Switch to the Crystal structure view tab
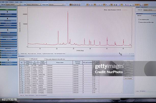Screen dimensions: 156x103 [48, 54]
